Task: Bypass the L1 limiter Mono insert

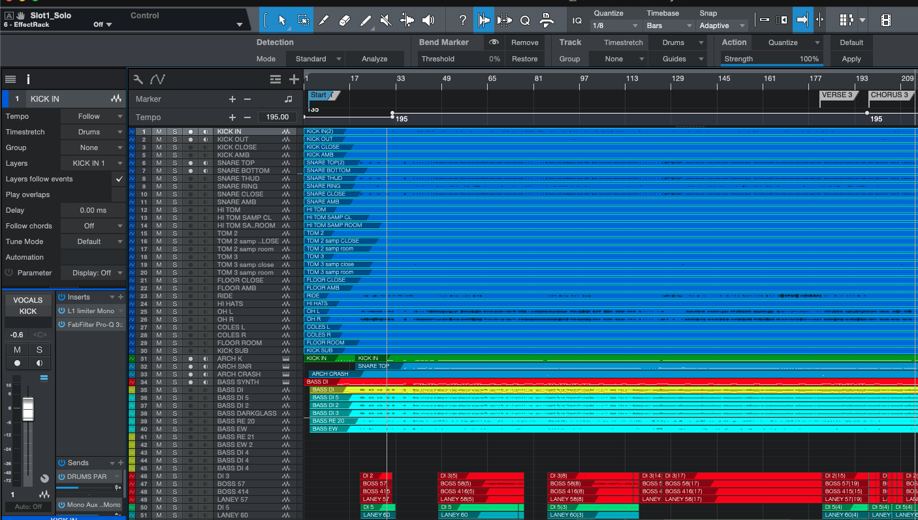Action: tap(62, 311)
